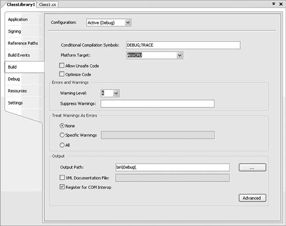This screenshot has width=286, height=226.
Task: Click the Conditional Compilation Symbols field
Action: pyautogui.click(x=183, y=45)
